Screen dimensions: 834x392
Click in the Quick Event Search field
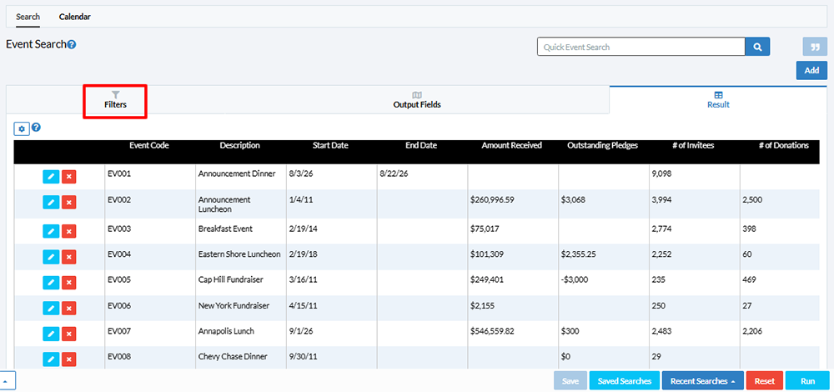coord(641,47)
